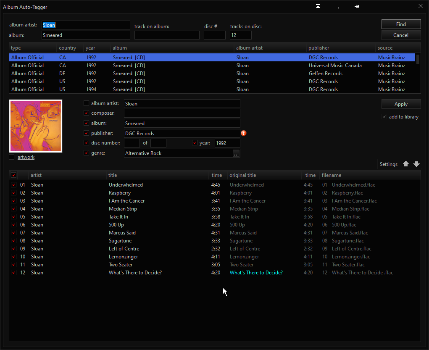The width and height of the screenshot is (429, 350).
Task: Click the disc total field after 'of'
Action: (158, 143)
